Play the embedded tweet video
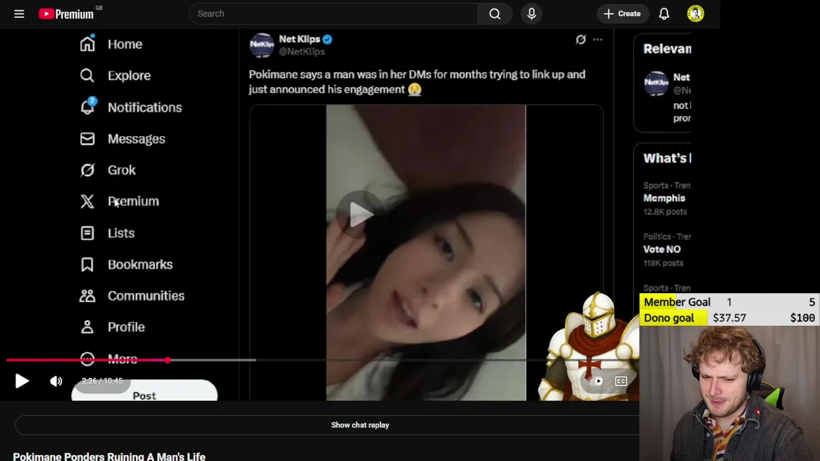820x461 pixels. point(361,214)
